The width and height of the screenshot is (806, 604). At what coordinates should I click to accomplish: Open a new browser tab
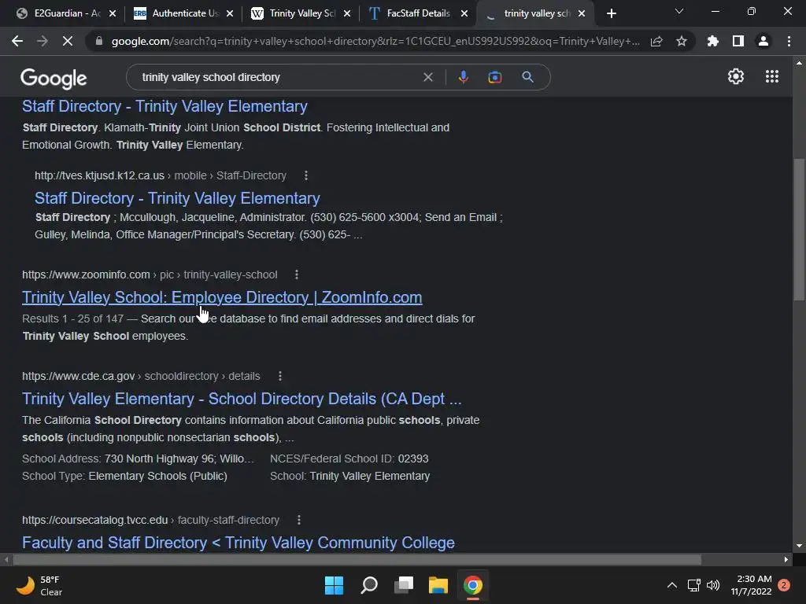coord(611,13)
